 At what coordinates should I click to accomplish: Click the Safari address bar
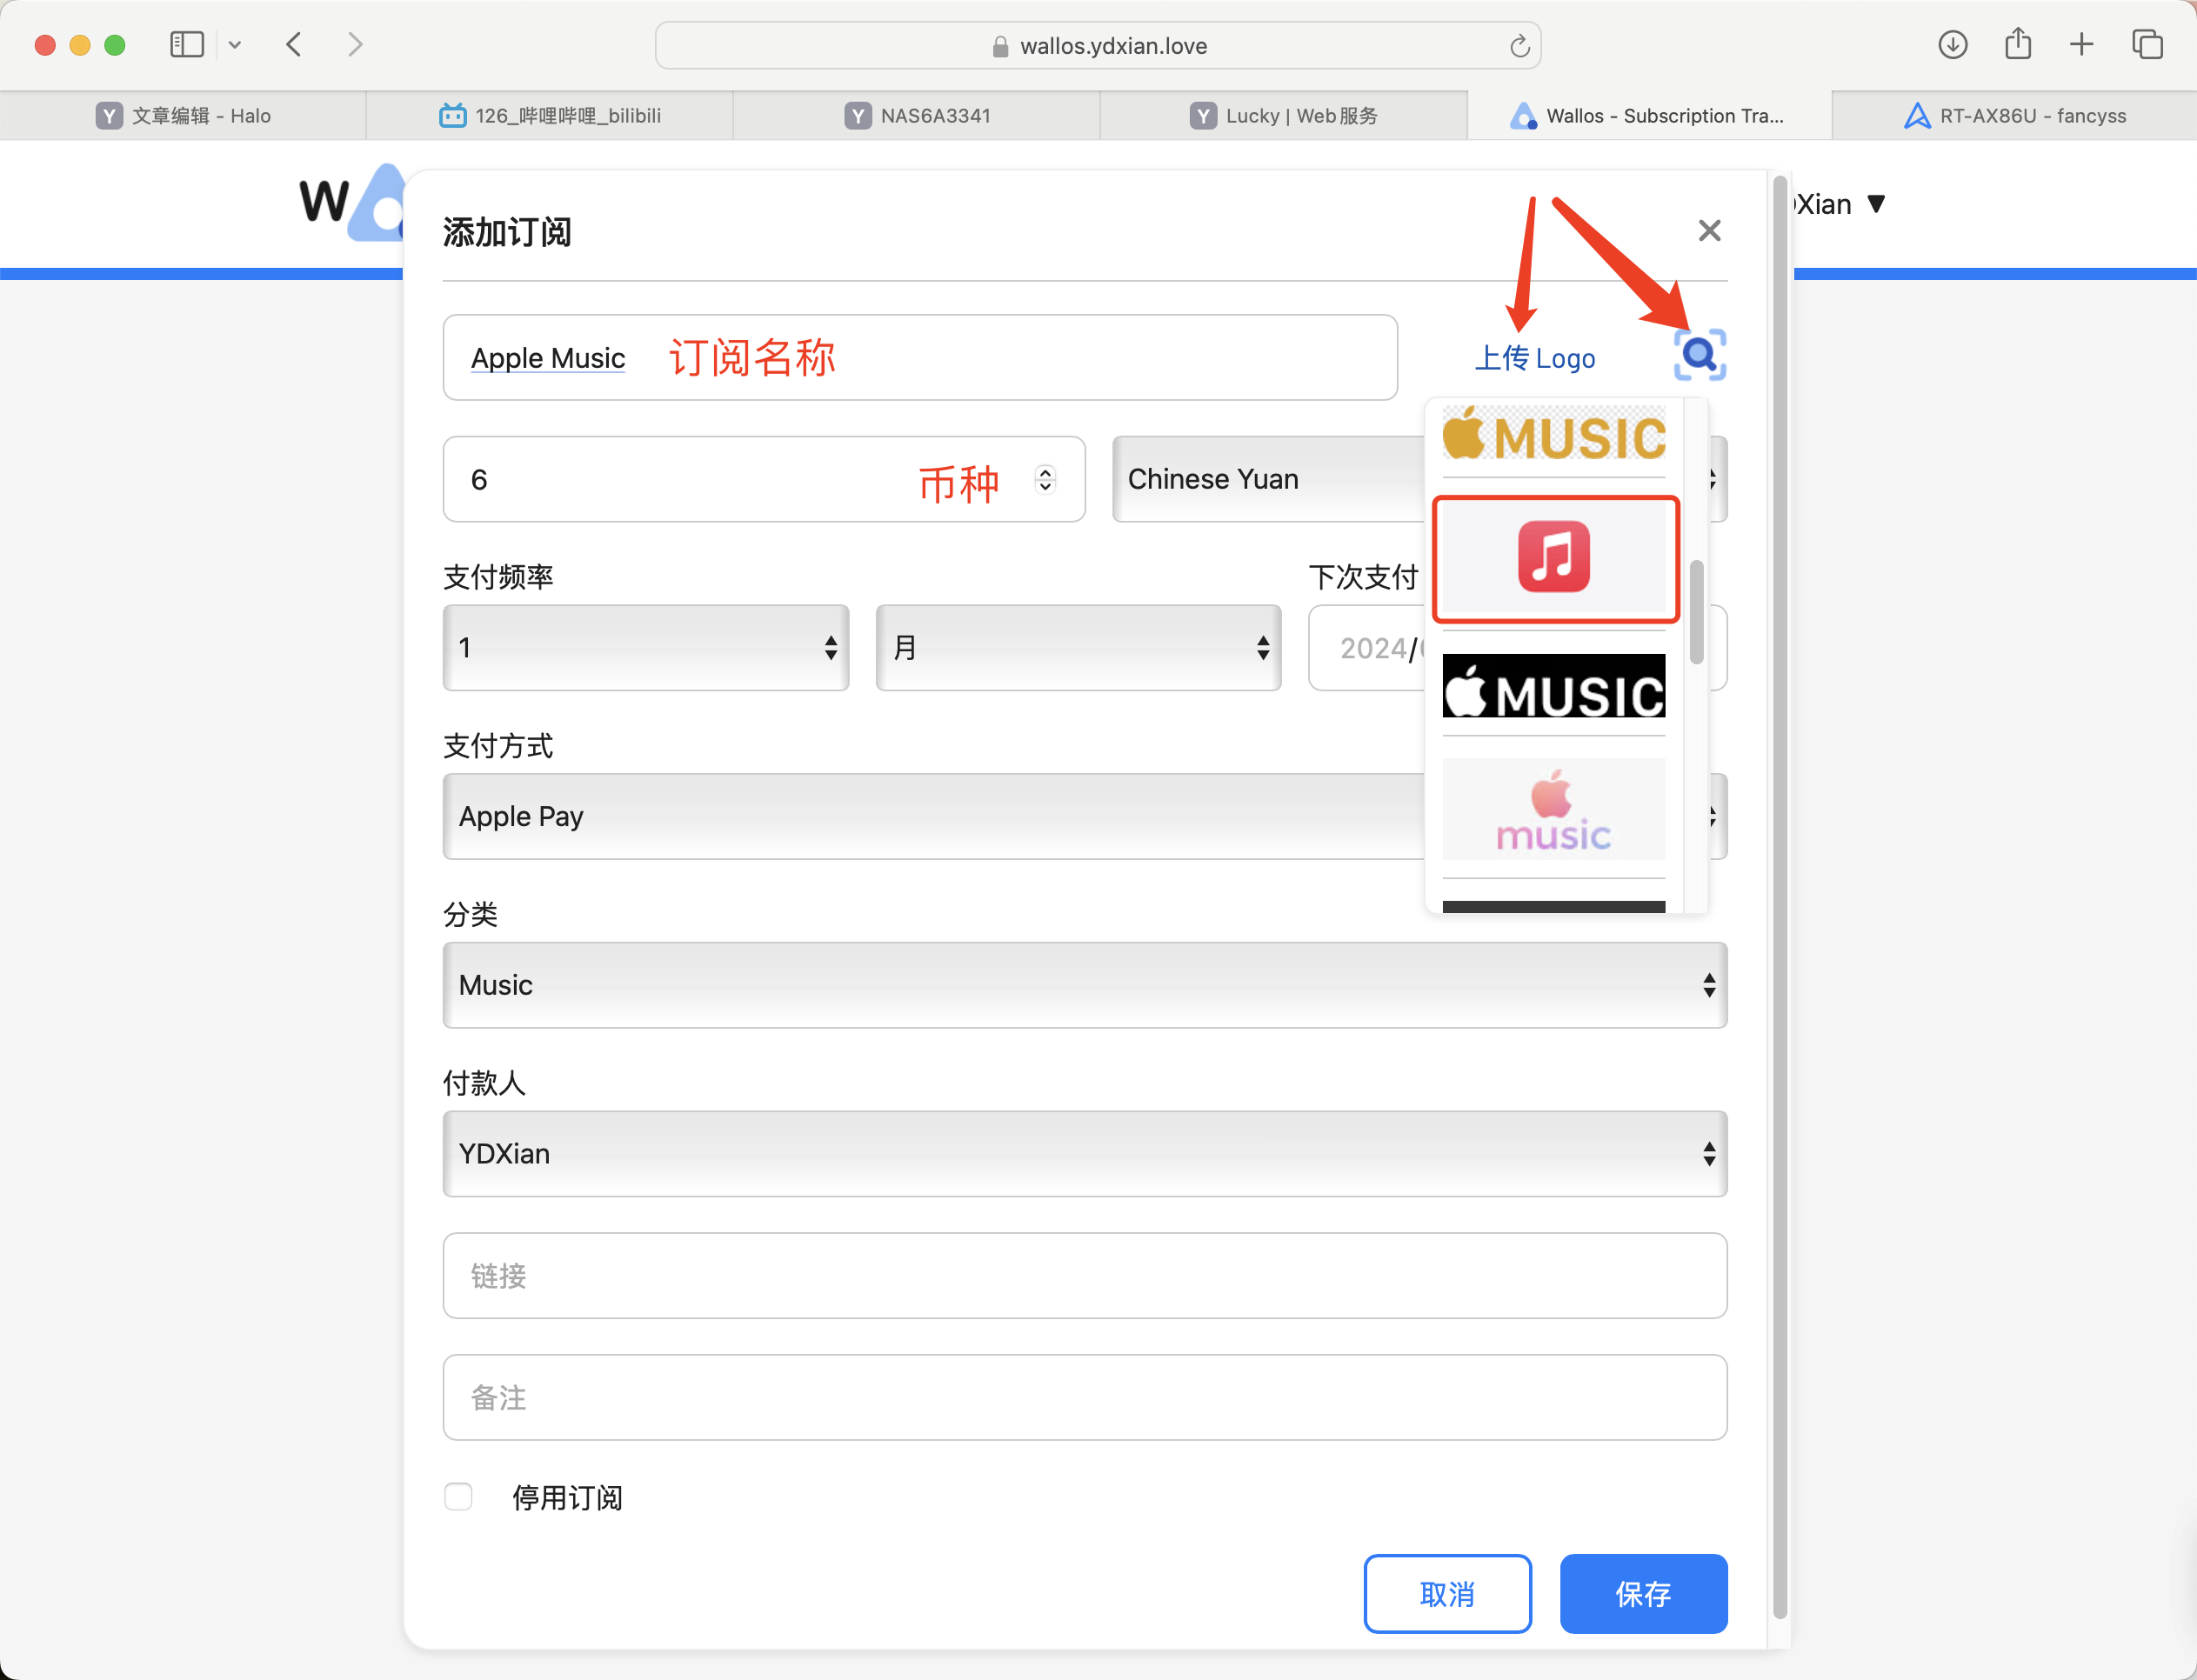(x=1097, y=46)
